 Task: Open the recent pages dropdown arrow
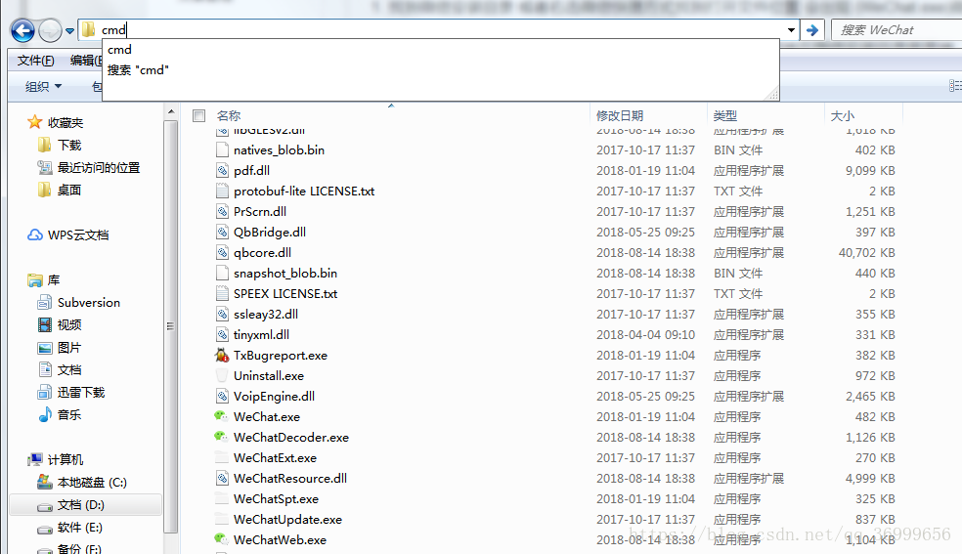pyautogui.click(x=70, y=30)
